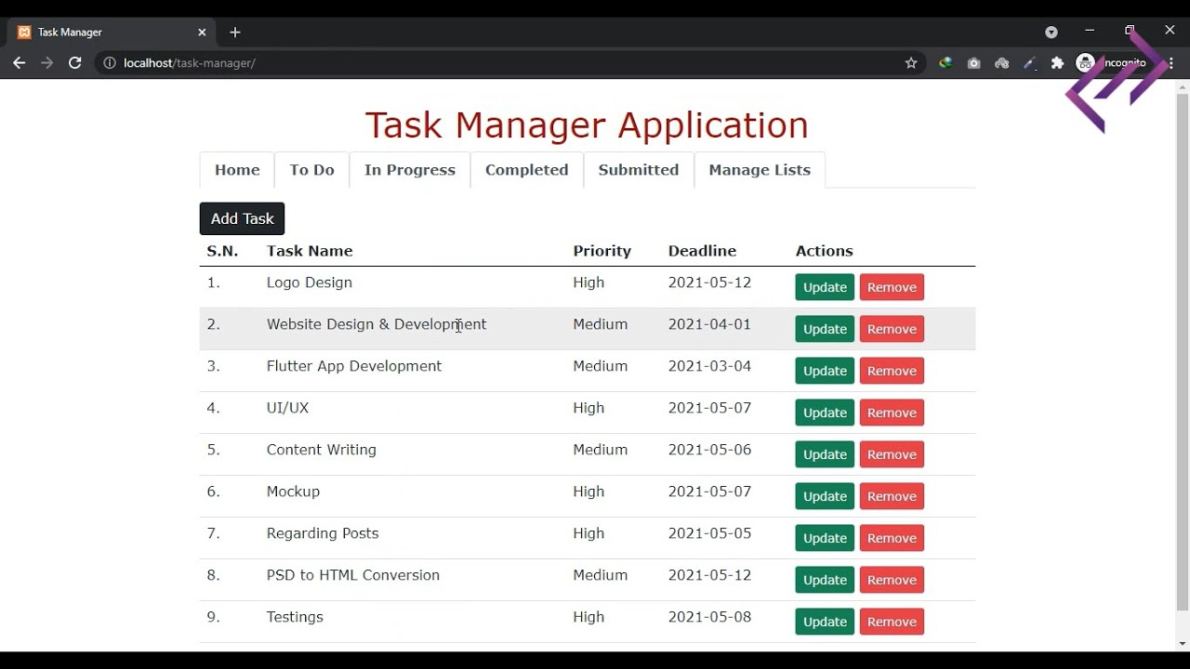Click the Website Design & Development text
The width and height of the screenshot is (1190, 669).
377,324
